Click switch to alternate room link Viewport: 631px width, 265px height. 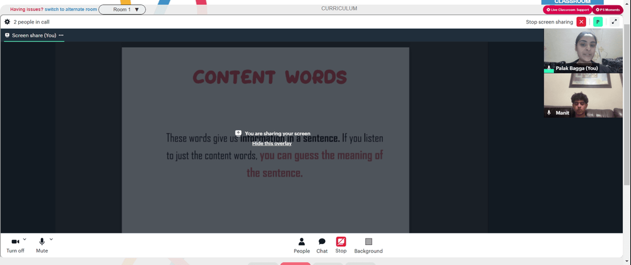71,9
